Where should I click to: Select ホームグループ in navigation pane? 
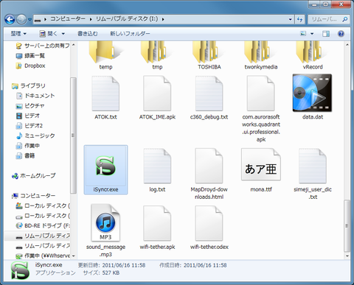coord(34,176)
